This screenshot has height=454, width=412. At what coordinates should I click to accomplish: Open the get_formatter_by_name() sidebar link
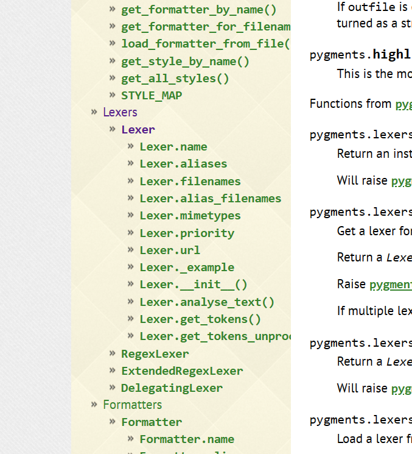coord(198,10)
